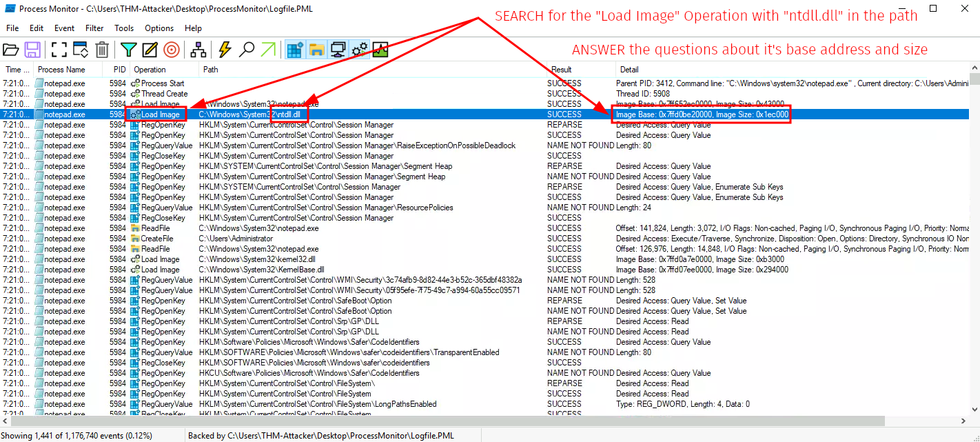
Task: Click the Detail column header
Action: coord(629,70)
